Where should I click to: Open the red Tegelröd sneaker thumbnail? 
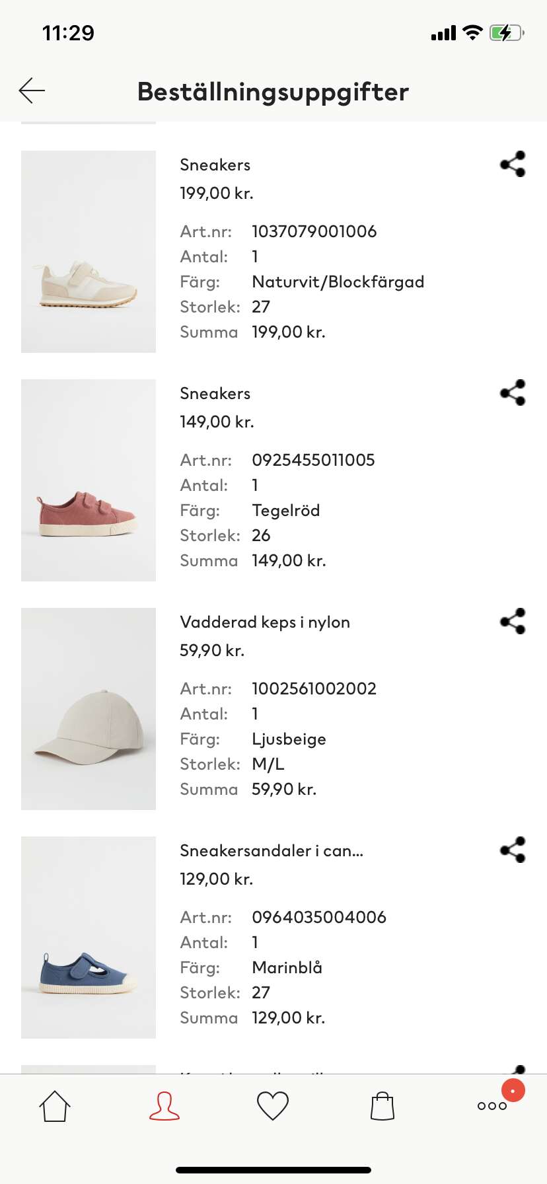coord(89,480)
